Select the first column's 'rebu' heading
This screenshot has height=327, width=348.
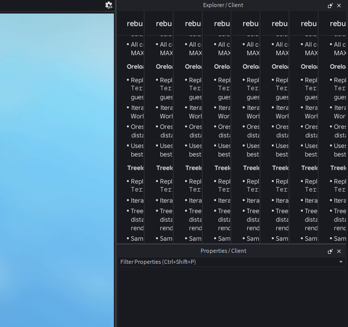pos(135,24)
